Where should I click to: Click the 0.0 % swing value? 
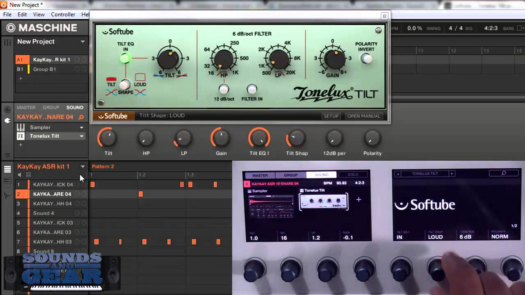pos(415,28)
